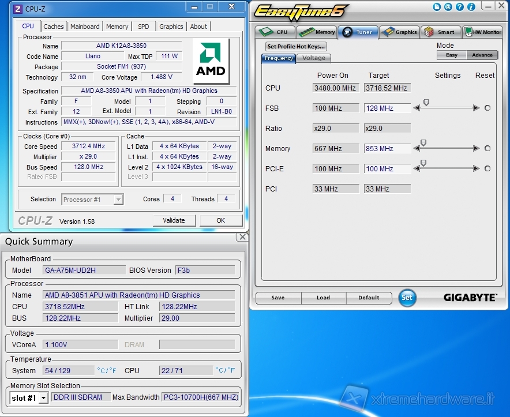Click Set Profile Hot Keys button
Viewport: 510px width, 417px height.
click(296, 47)
